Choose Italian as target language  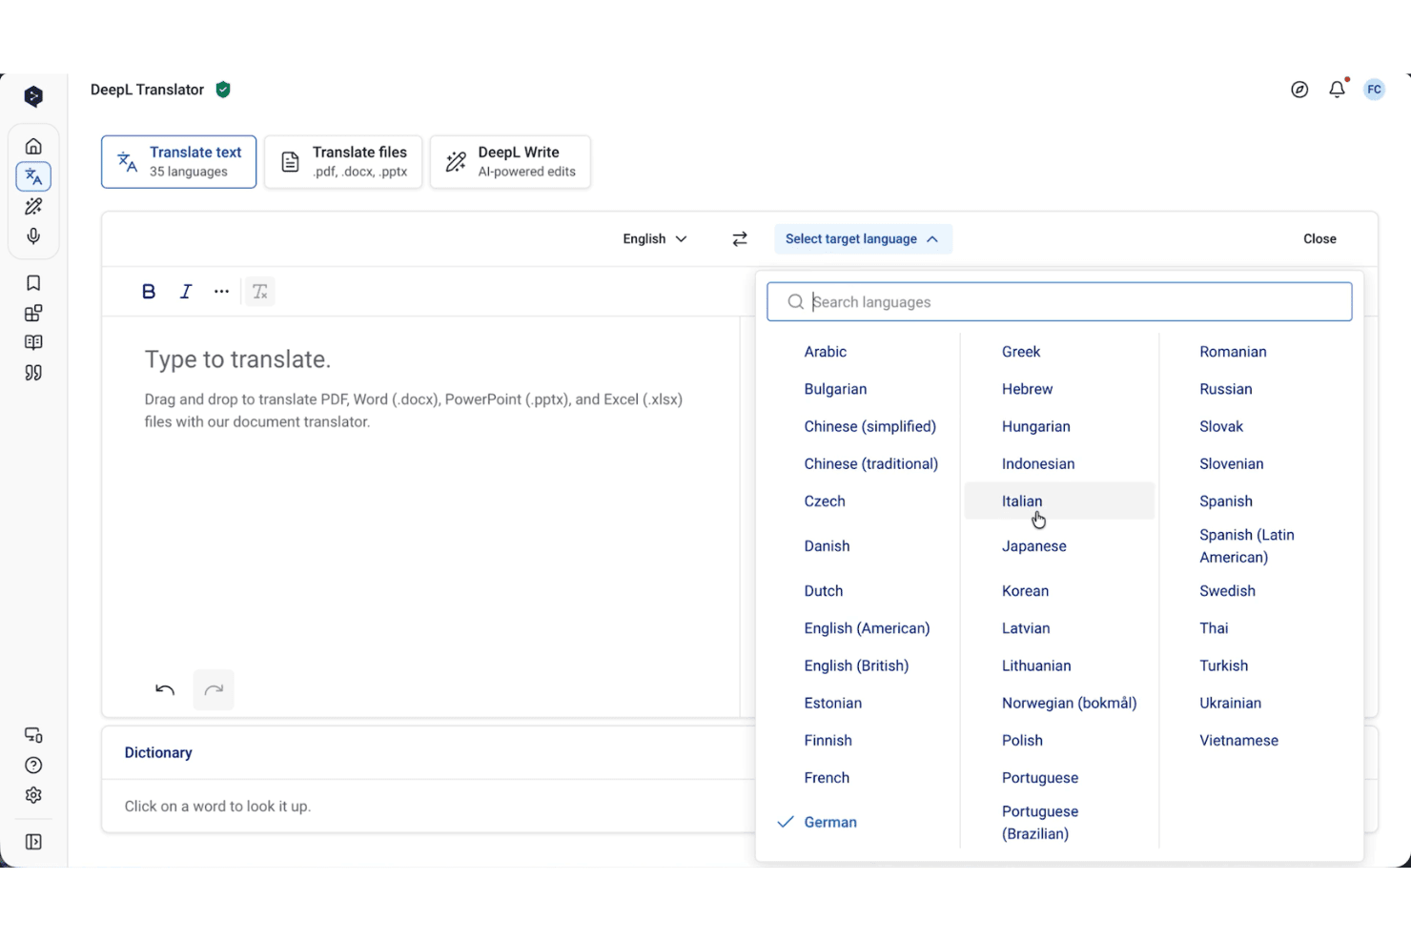pyautogui.click(x=1059, y=501)
